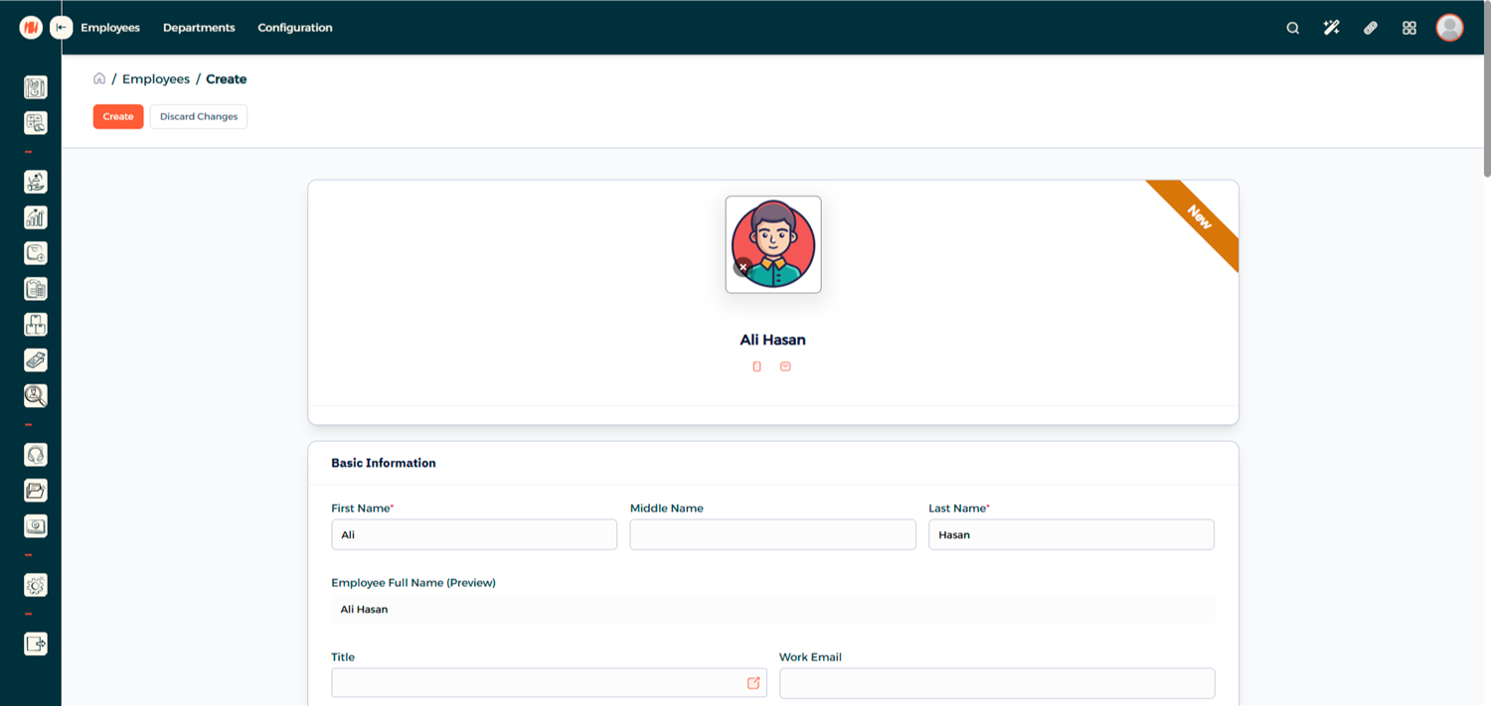Remove the employee photo with X badge
1491x706 pixels.
(743, 267)
